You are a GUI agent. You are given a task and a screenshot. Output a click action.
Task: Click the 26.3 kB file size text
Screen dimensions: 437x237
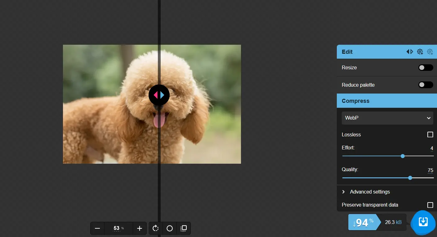click(x=393, y=222)
